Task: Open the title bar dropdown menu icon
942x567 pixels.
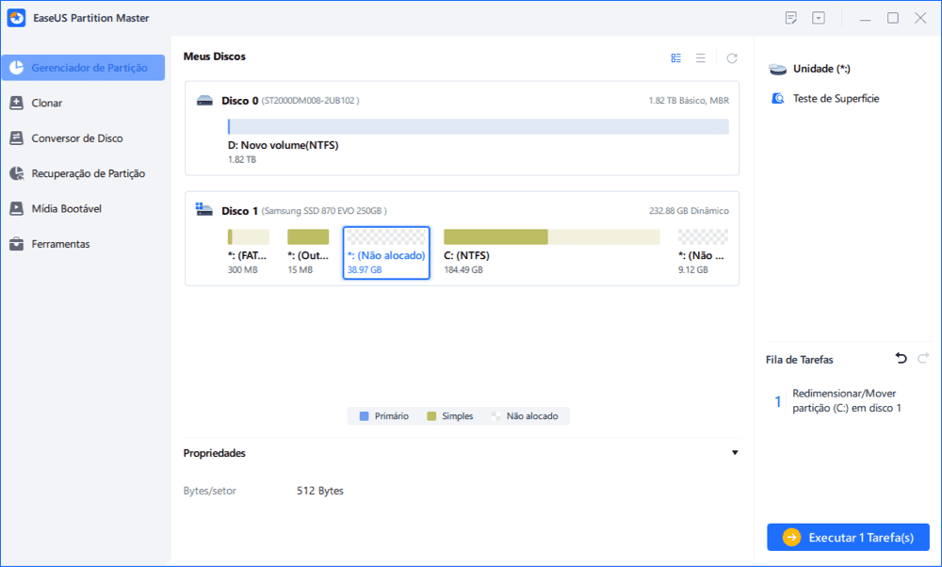Action: pyautogui.click(x=819, y=18)
